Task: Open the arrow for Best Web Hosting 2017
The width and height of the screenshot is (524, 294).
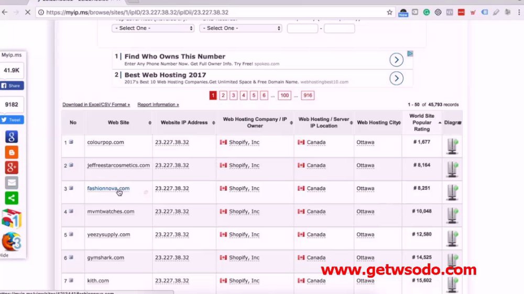Action: pos(396,78)
